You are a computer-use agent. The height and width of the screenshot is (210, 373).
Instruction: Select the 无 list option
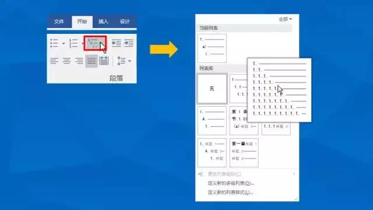coord(212,89)
